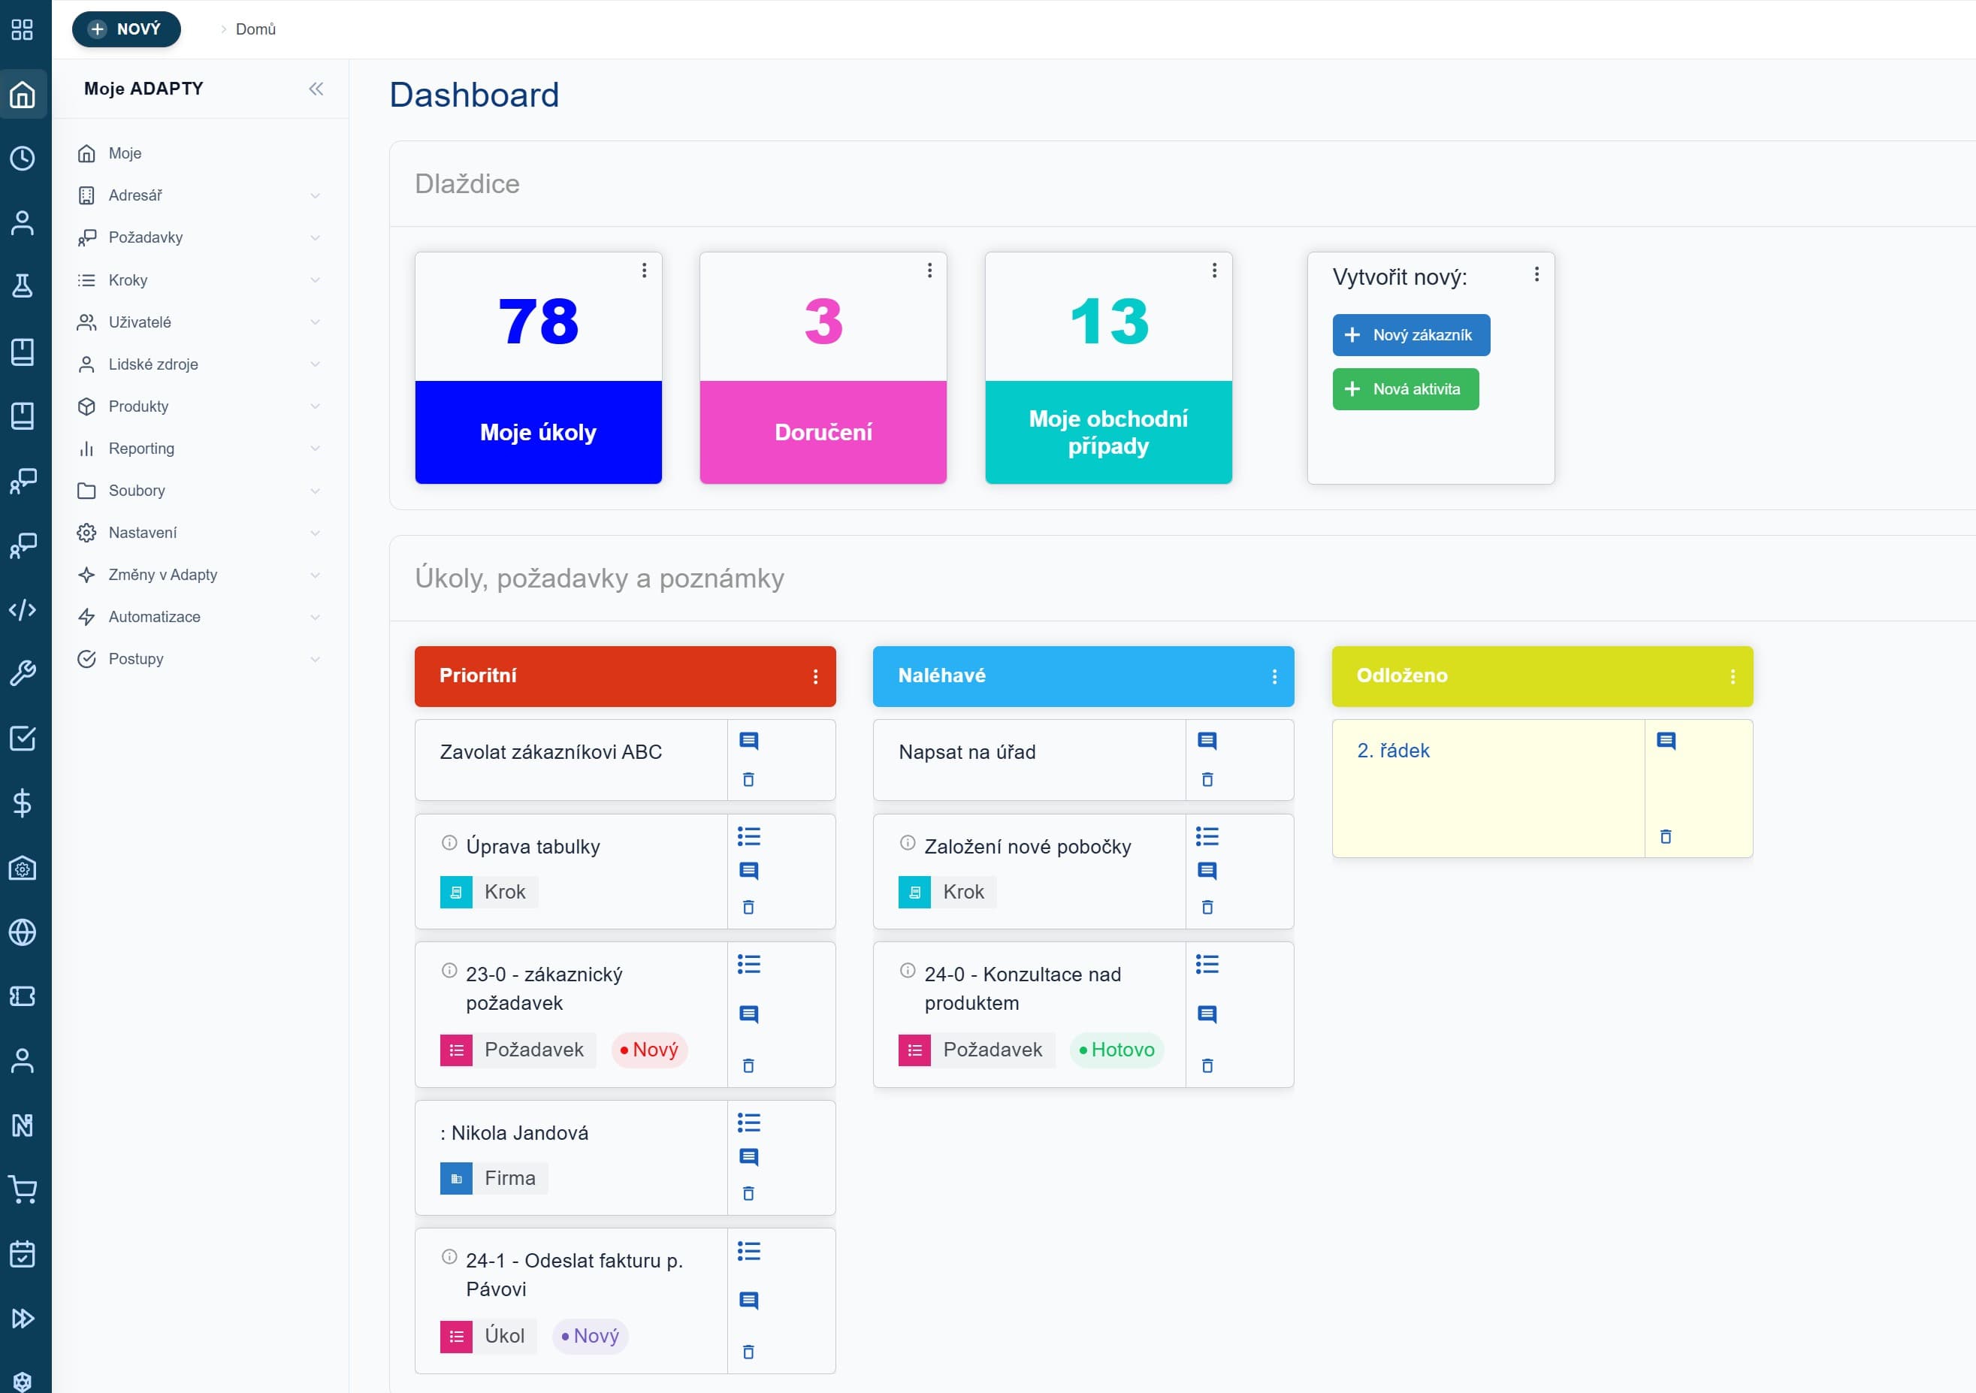
Task: Open comment icon on the 2. řádek note
Action: (x=1666, y=741)
